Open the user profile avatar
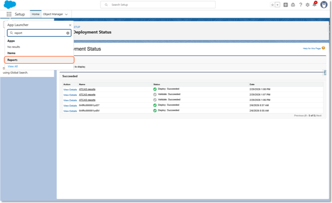332x203 pixels. [x=324, y=4]
